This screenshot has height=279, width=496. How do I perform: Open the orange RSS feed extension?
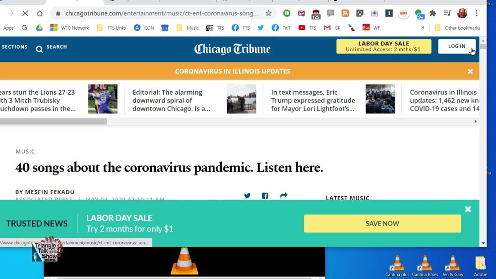[345, 13]
